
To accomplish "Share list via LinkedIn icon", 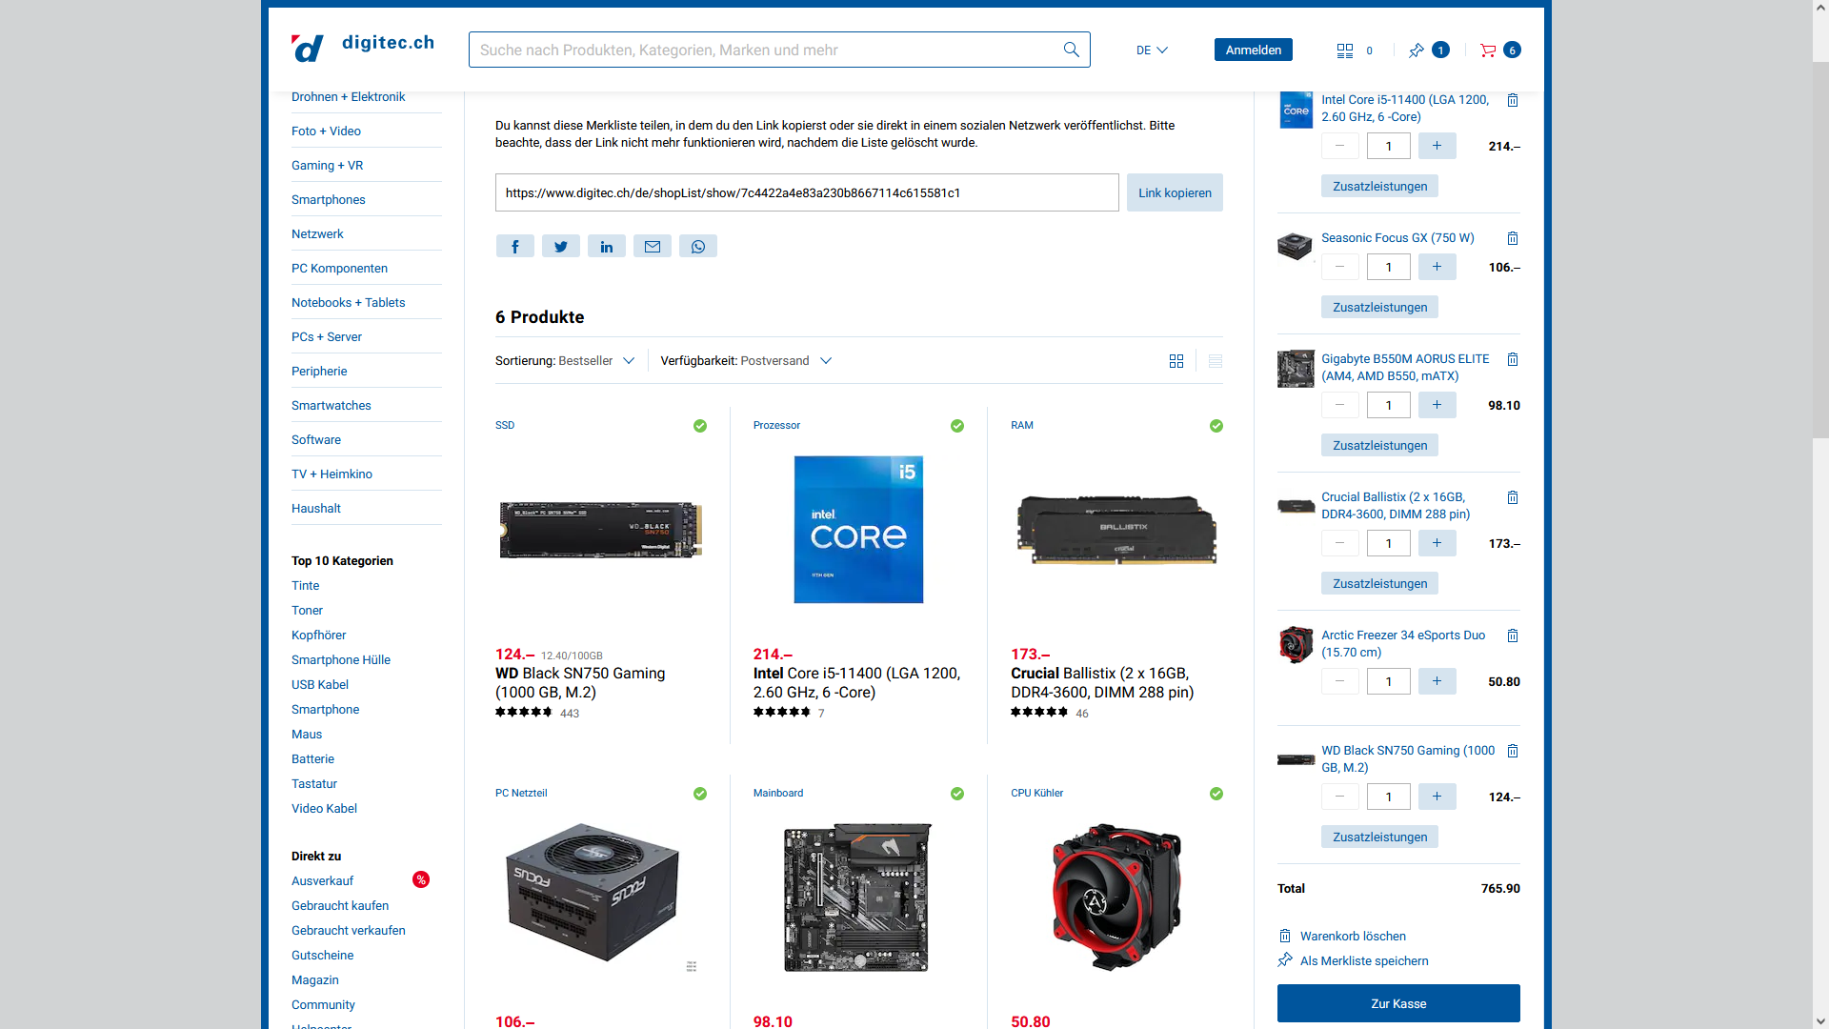I will click(x=606, y=247).
